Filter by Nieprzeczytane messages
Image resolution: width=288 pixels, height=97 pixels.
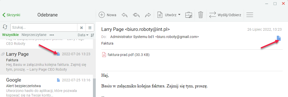34,35
